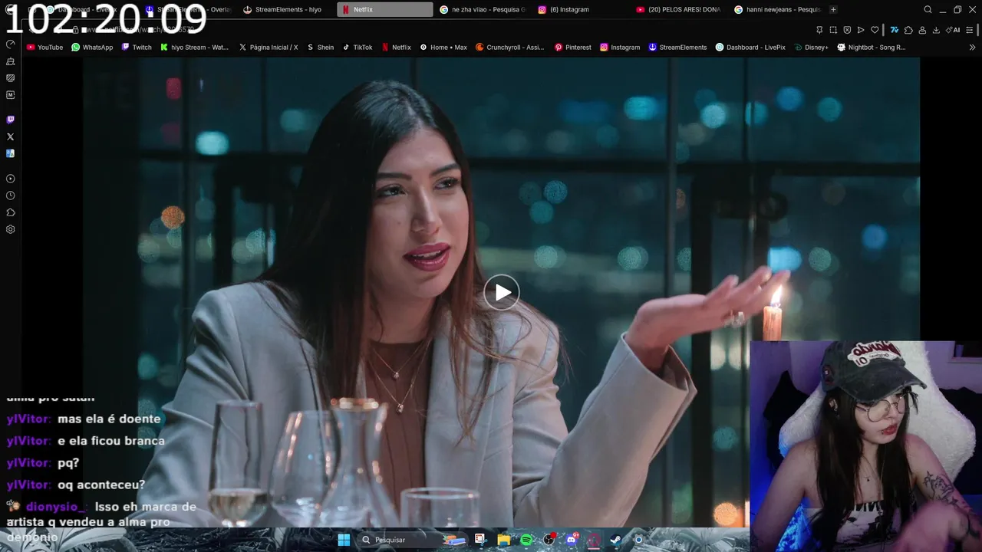This screenshot has height=552, width=982.
Task: Open Crunchyroll bookmark
Action: 509,47
